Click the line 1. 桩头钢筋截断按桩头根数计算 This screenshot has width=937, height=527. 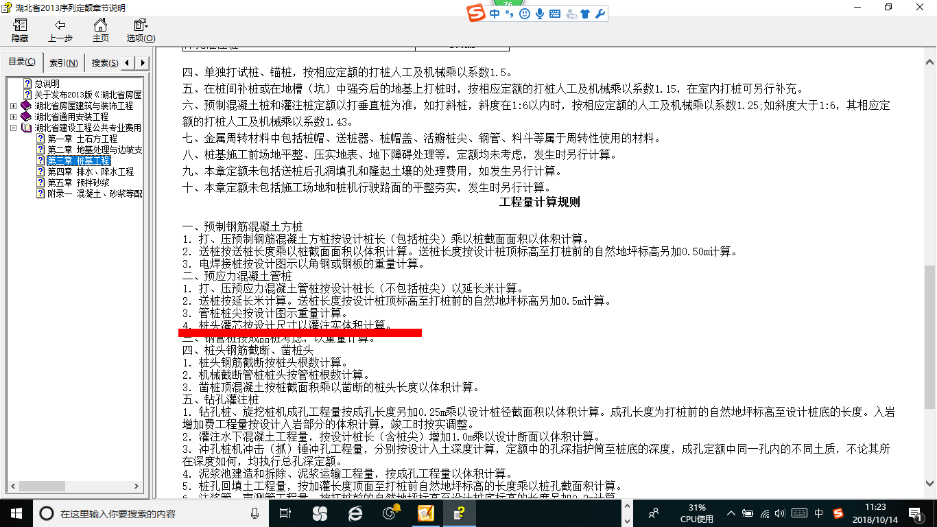pos(265,362)
